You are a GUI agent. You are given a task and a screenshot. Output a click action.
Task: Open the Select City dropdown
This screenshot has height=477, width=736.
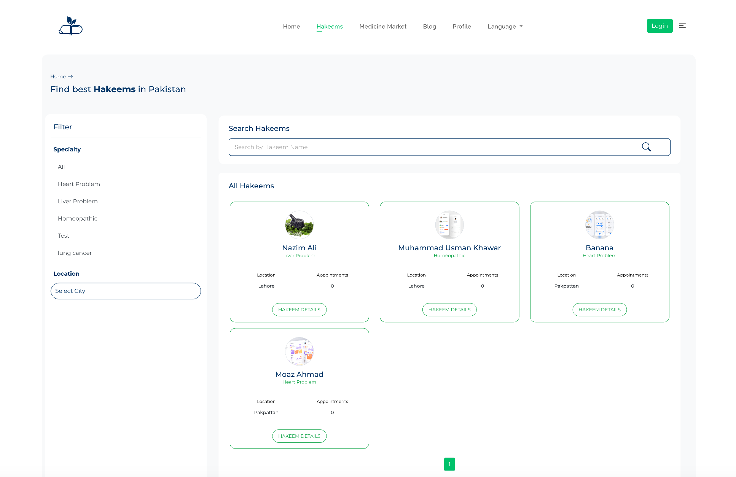[x=126, y=291]
